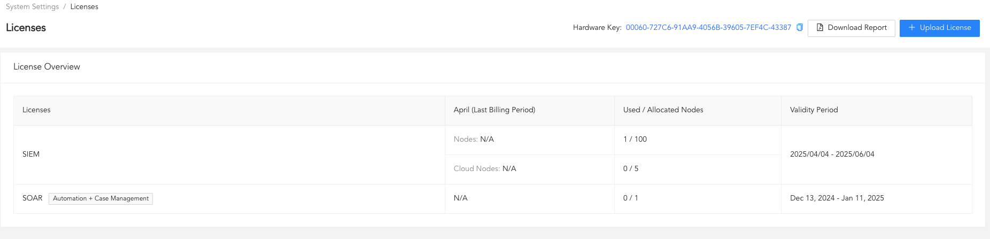
Task: Click April (Last Billing Period) column header
Action: [x=494, y=110]
